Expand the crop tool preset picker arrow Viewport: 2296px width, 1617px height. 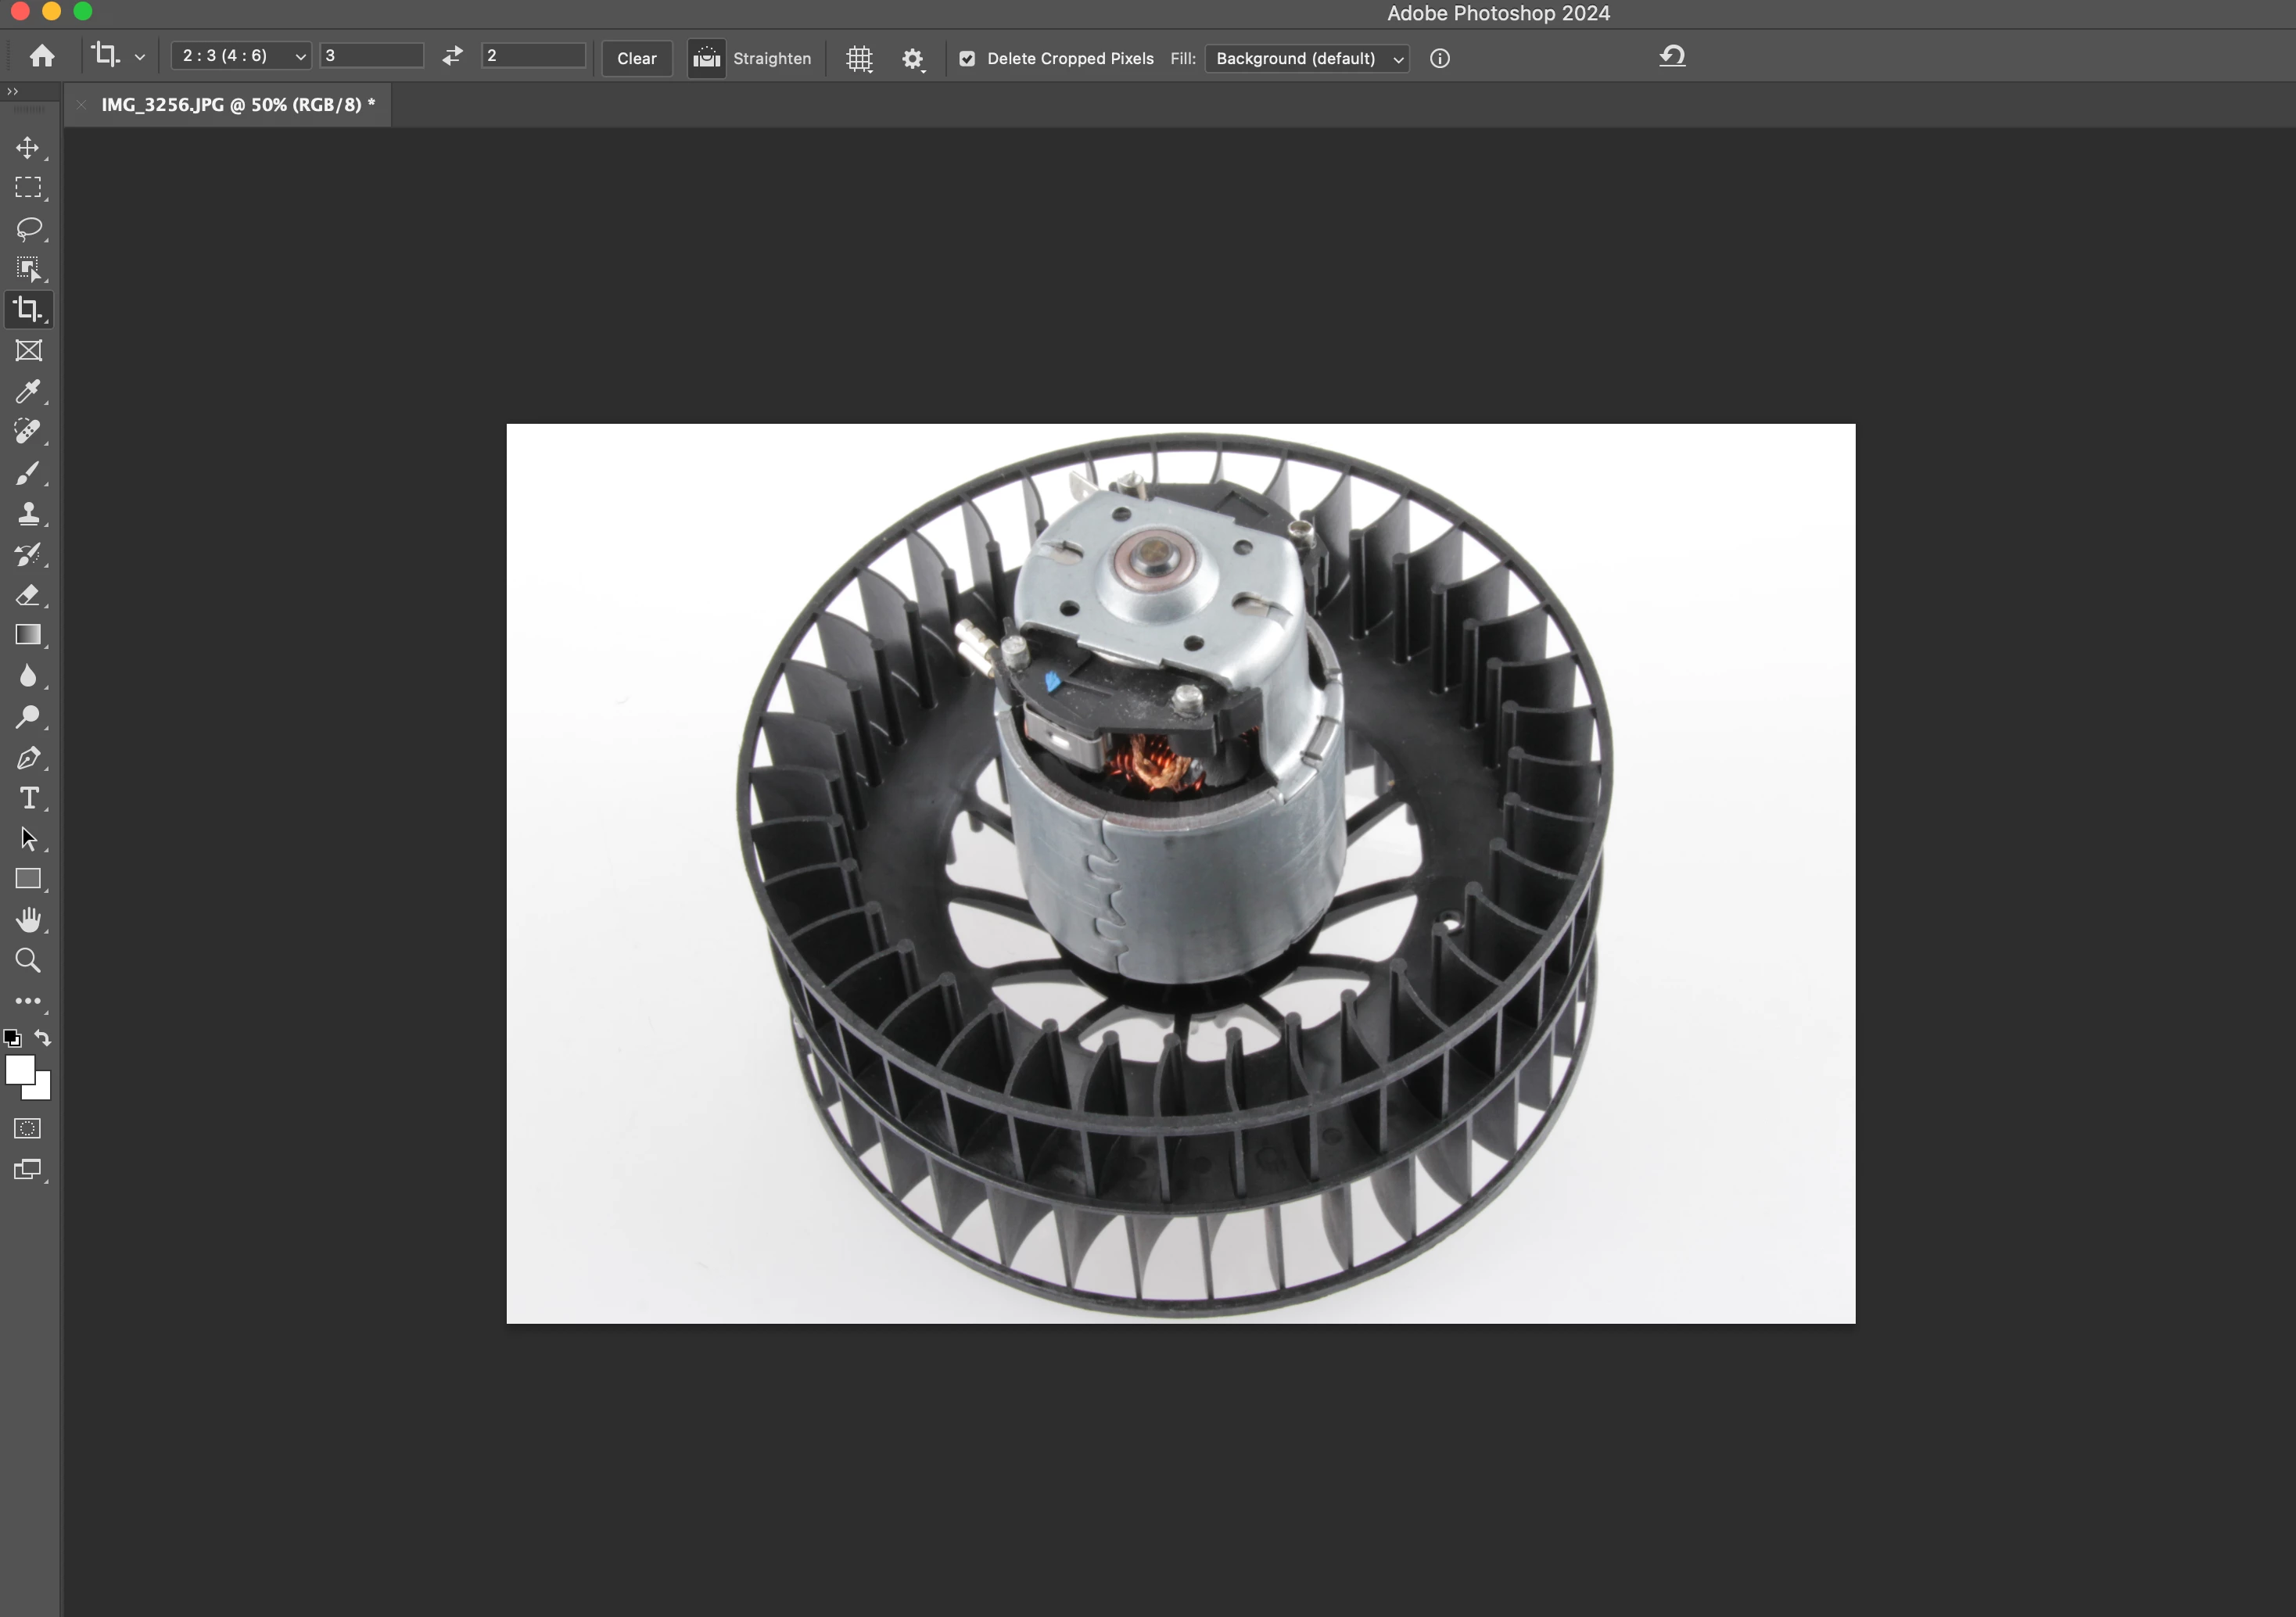point(140,57)
